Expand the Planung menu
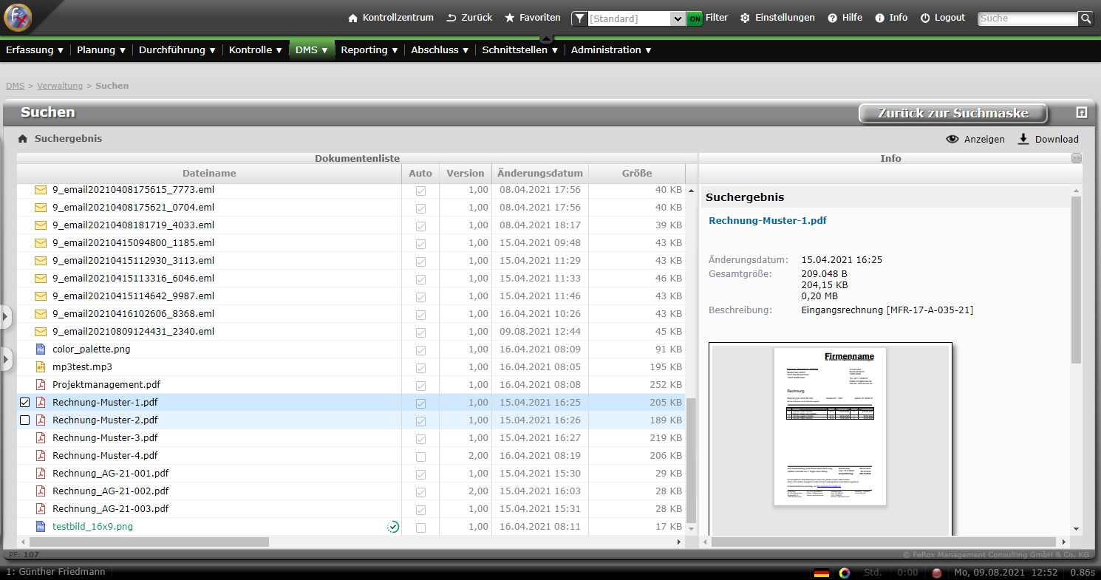Viewport: 1101px width, 580px height. (101, 50)
